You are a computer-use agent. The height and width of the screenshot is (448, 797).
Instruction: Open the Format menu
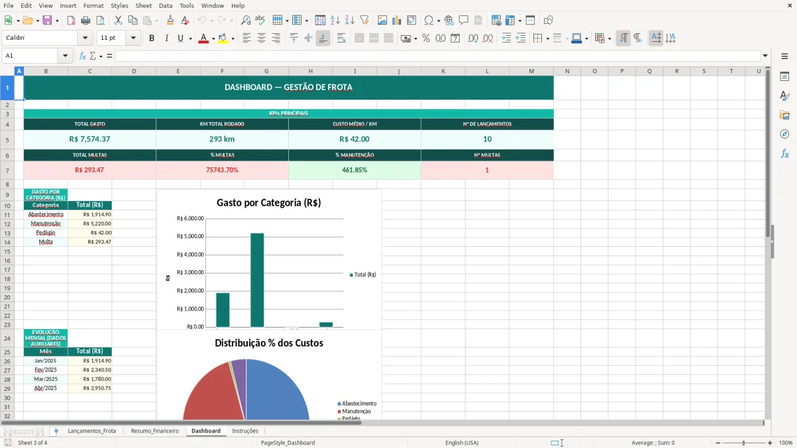94,5
